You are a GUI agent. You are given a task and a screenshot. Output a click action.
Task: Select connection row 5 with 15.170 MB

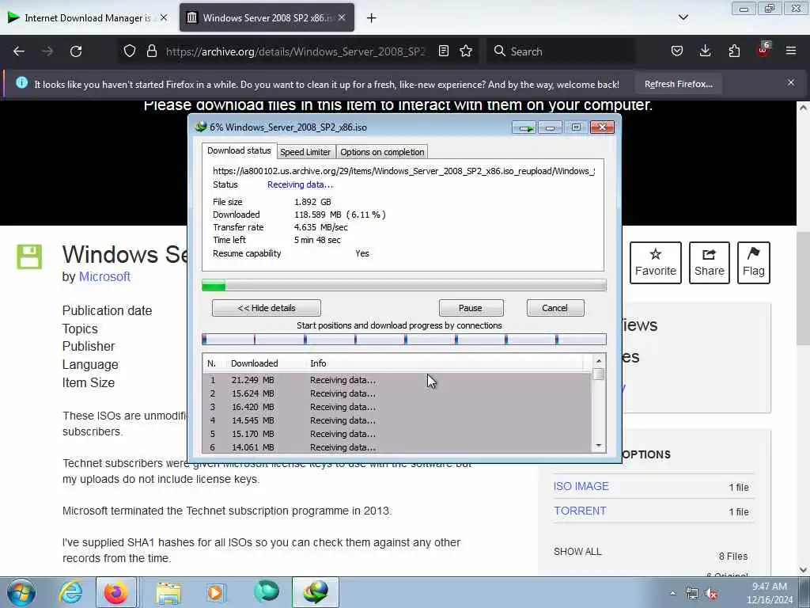pos(397,434)
